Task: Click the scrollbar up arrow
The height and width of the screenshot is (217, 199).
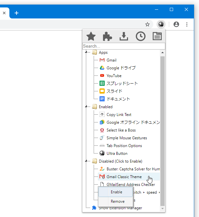Action: click(163, 52)
